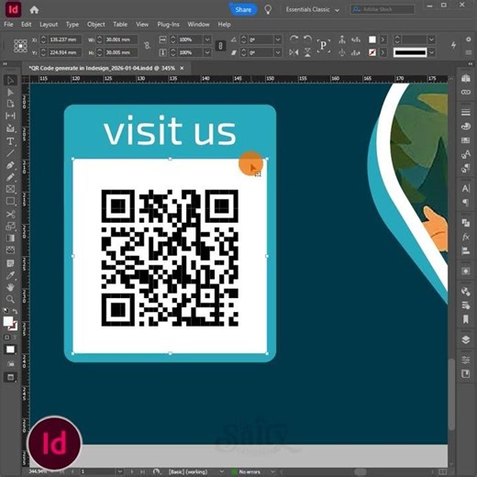Rotate 90 degrees counter-clockwise
477x477 pixels.
[x=307, y=39]
